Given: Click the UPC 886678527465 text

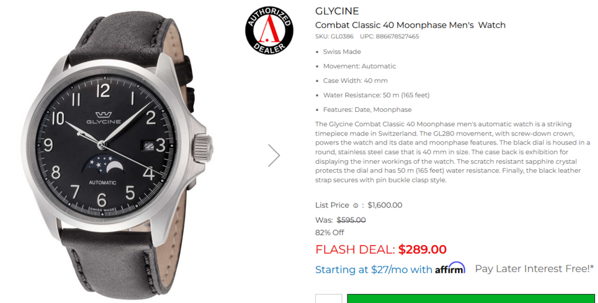Looking at the screenshot, I should (389, 36).
